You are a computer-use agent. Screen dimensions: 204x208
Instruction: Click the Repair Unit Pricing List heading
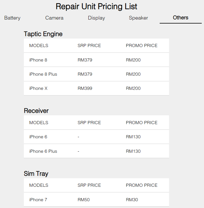96,6
